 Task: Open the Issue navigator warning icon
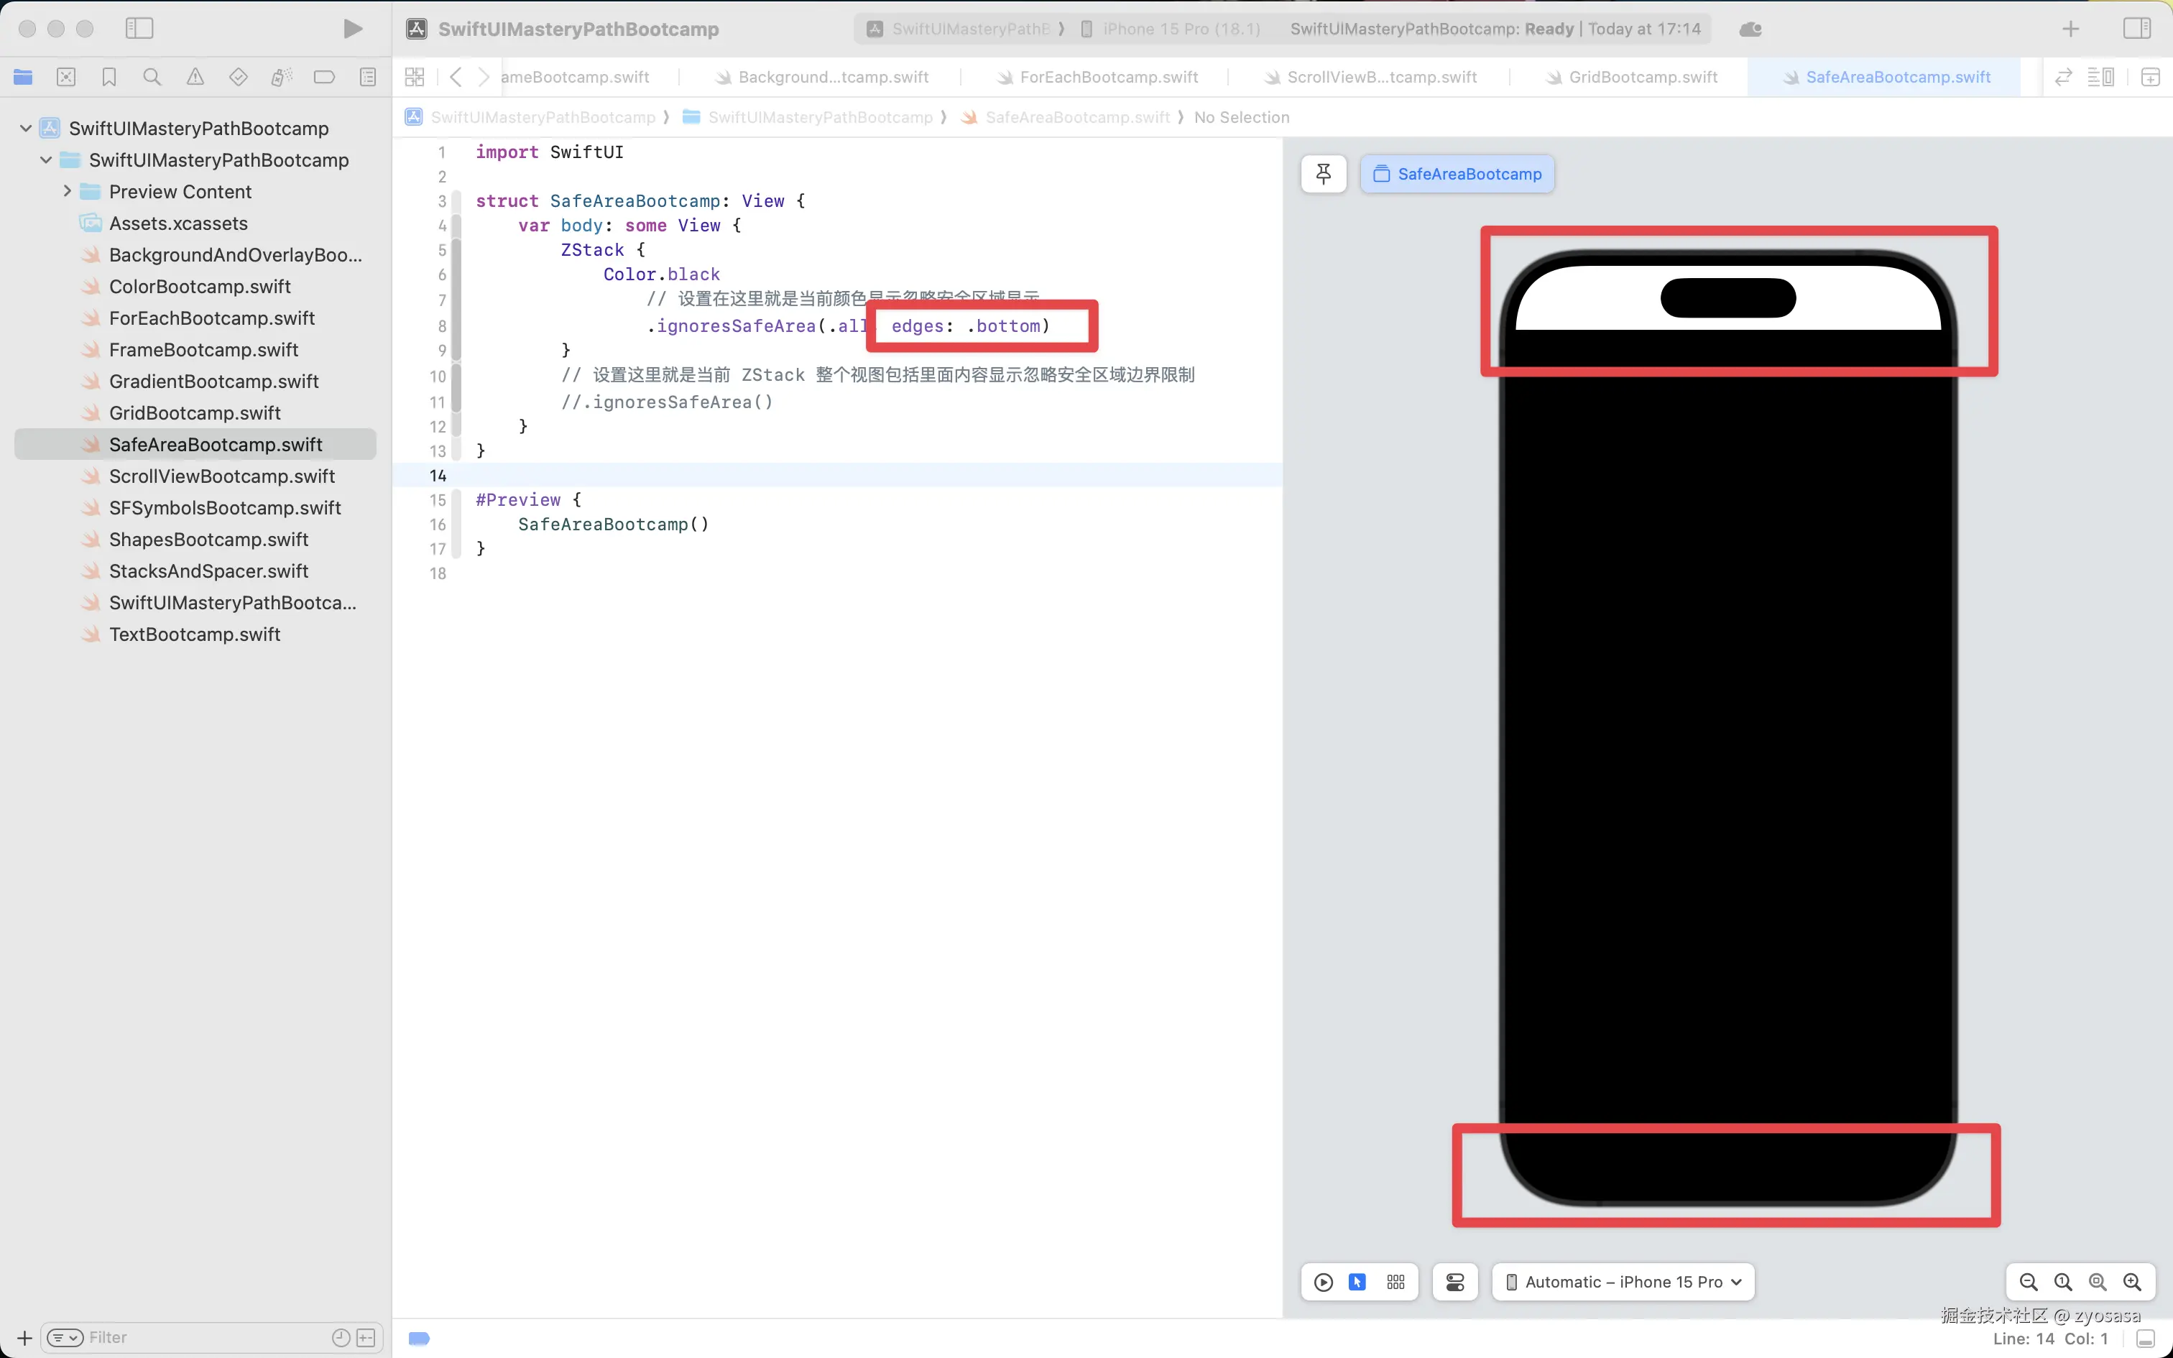195,78
